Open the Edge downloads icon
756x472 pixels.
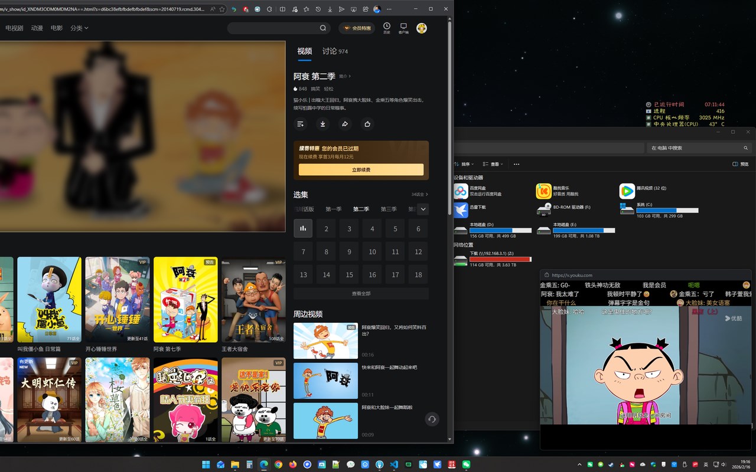click(330, 9)
